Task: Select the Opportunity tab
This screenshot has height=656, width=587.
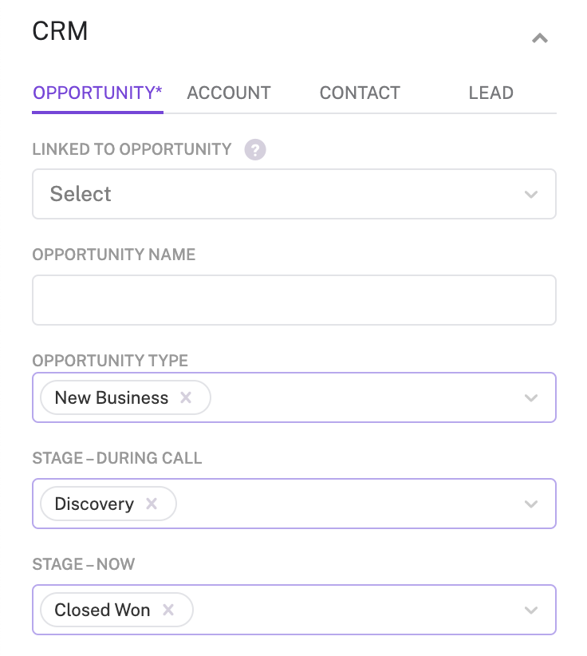Action: (x=97, y=93)
